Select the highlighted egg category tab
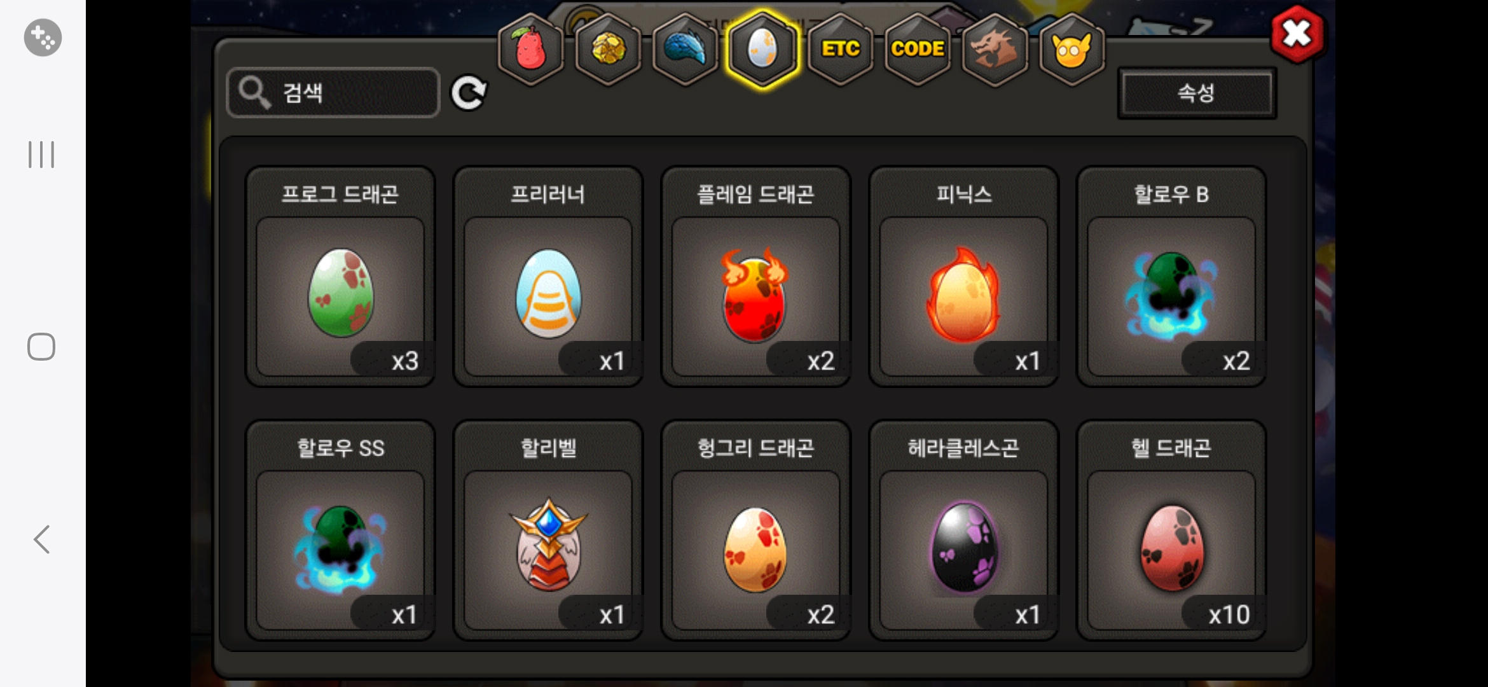This screenshot has width=1488, height=687. tap(762, 50)
